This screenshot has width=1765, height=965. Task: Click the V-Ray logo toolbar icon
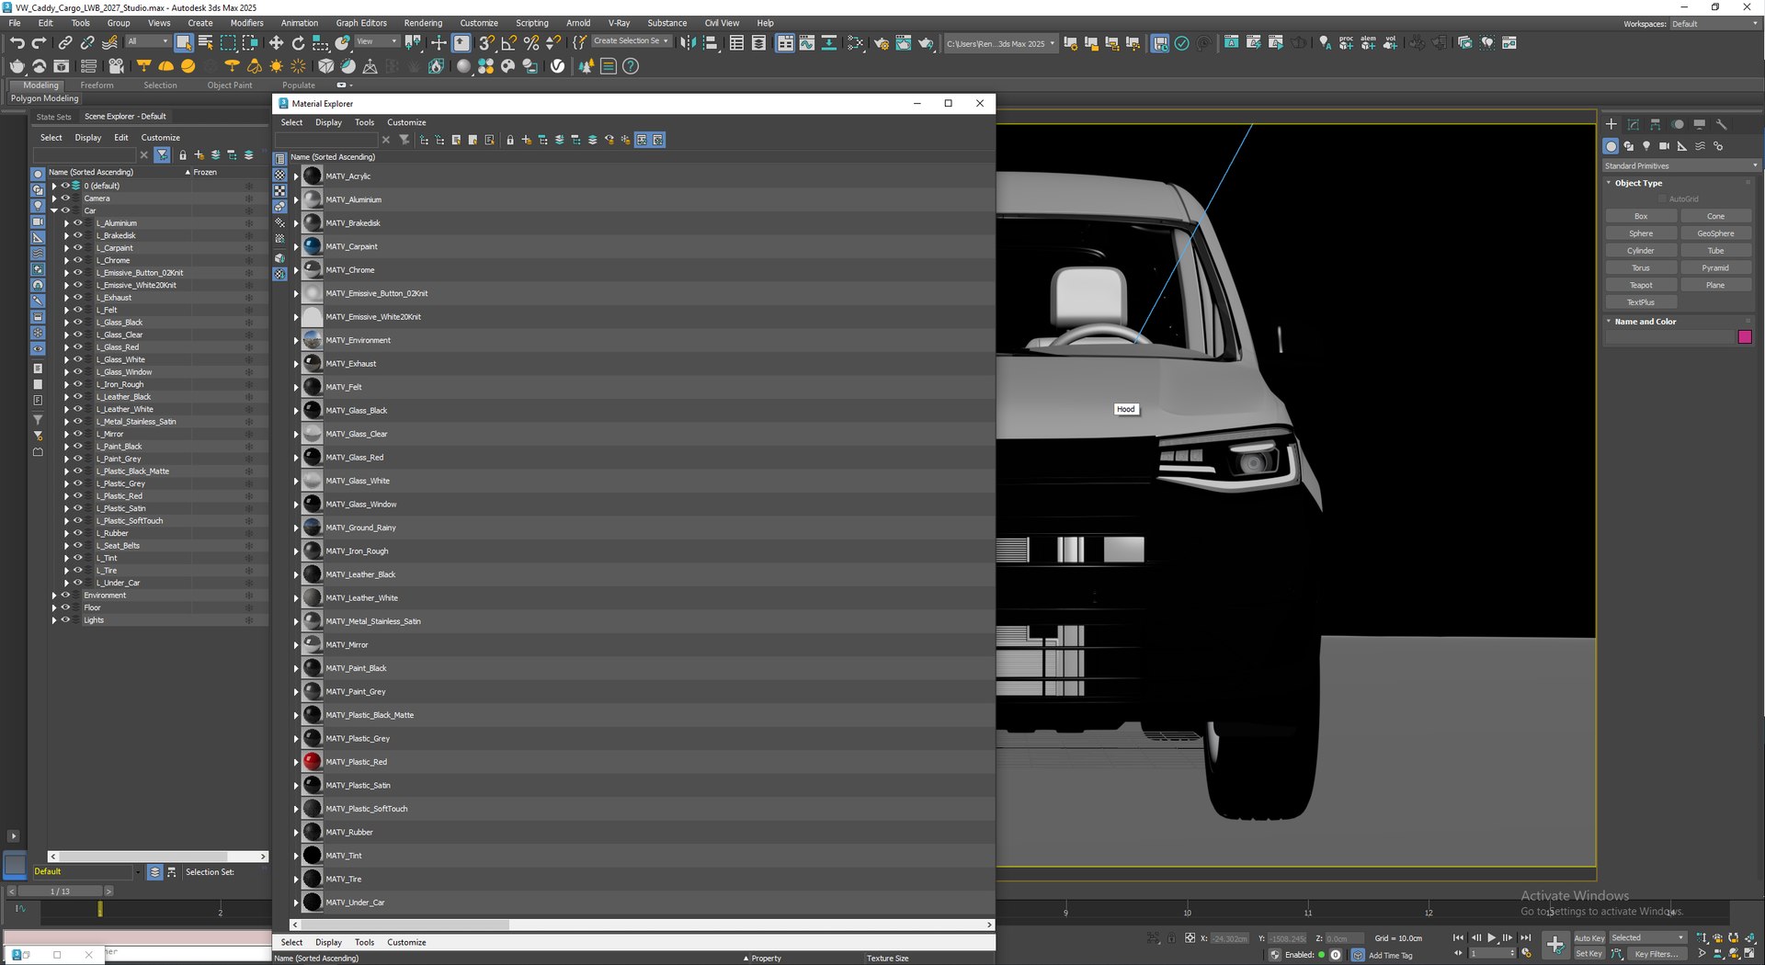coord(557,66)
